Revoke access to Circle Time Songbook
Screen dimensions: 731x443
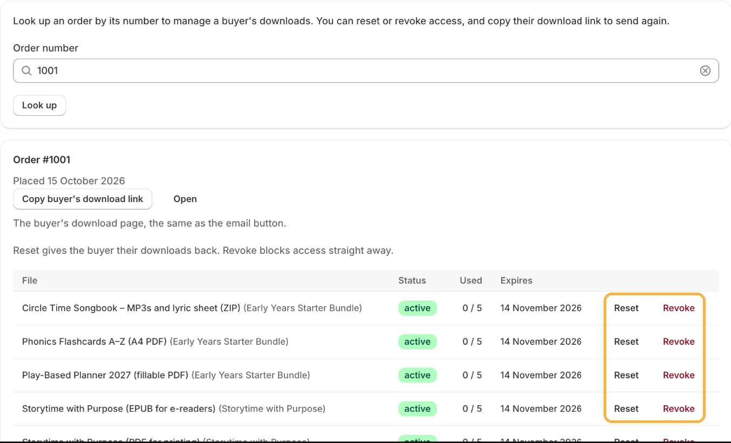tap(679, 308)
